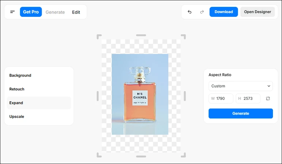The height and width of the screenshot is (164, 282).
Task: Open the Custom aspect ratio dropdown
Action: 241,86
